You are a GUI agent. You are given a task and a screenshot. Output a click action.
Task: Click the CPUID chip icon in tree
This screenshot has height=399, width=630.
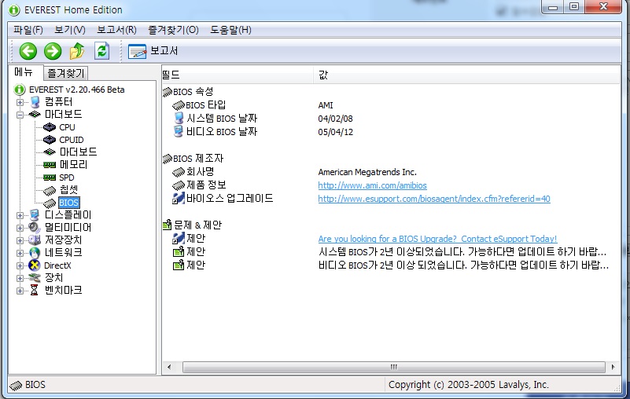tap(50, 140)
